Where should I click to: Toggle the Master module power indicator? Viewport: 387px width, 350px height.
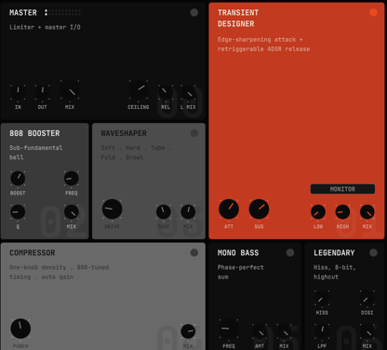pos(194,12)
